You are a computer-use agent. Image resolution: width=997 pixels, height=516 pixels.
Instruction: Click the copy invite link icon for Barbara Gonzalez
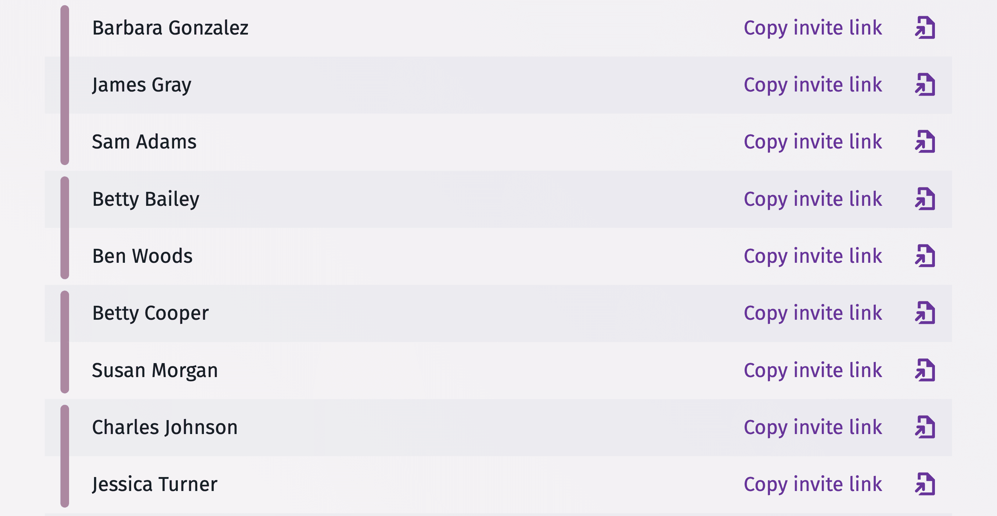[x=925, y=27]
